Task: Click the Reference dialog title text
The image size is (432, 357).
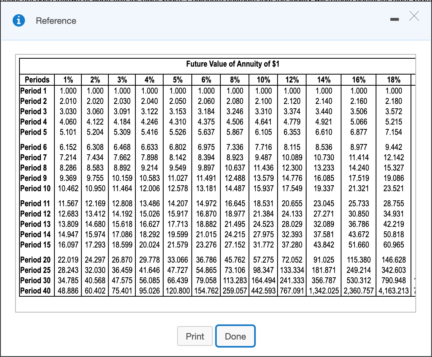Action: tap(56, 21)
